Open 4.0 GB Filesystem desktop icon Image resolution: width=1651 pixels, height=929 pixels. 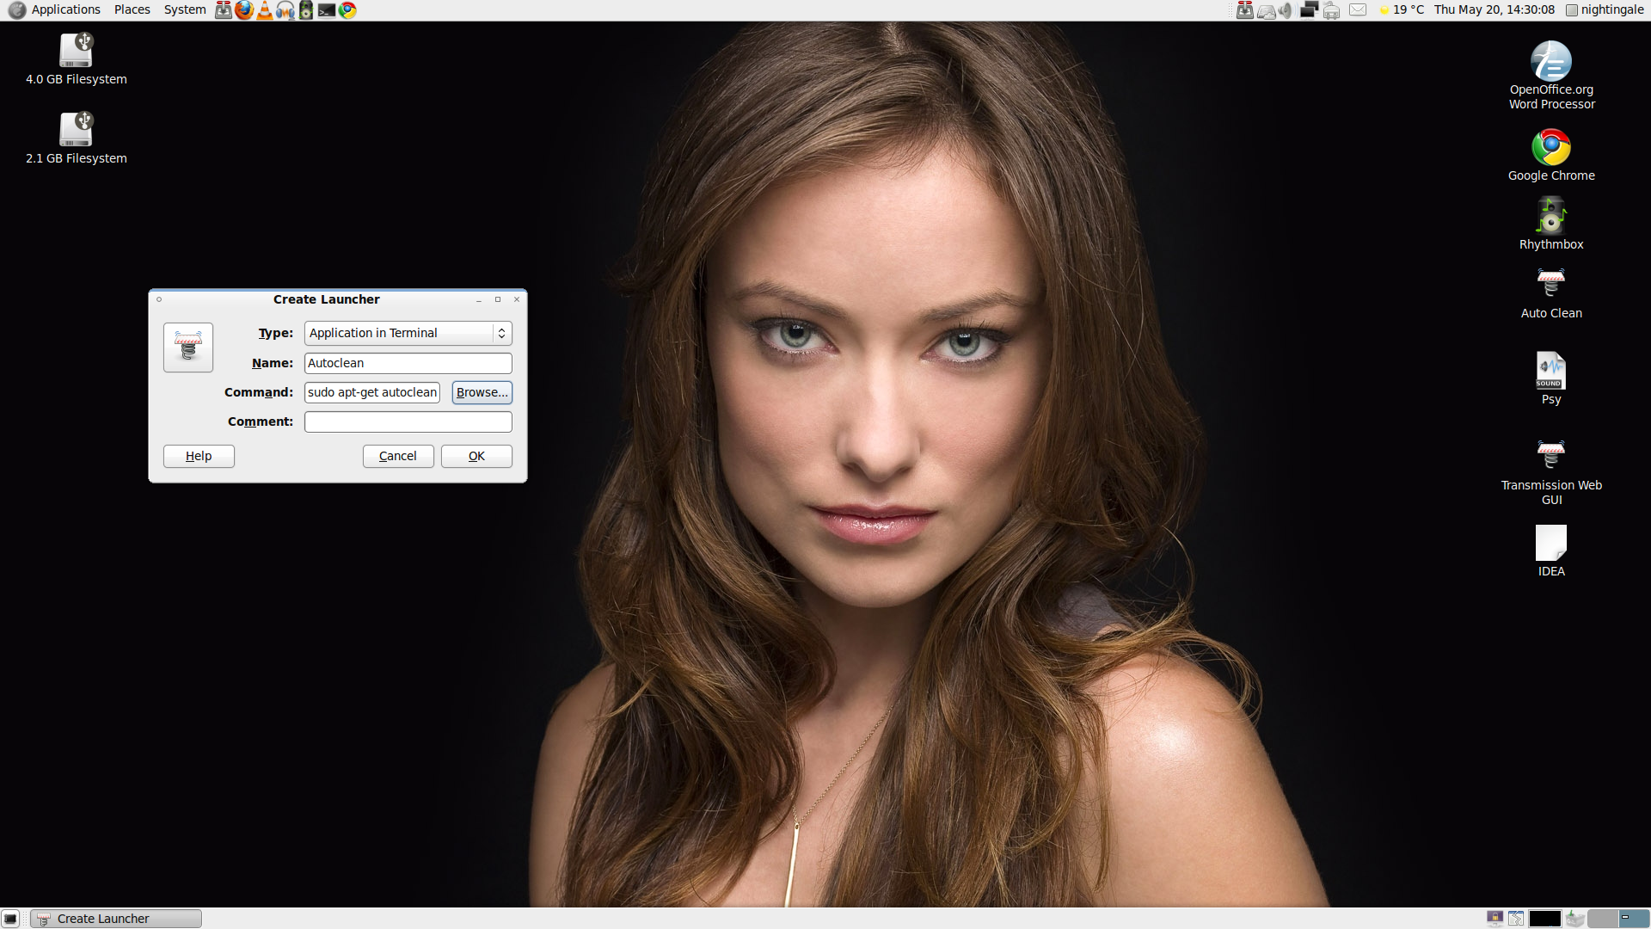tap(76, 58)
